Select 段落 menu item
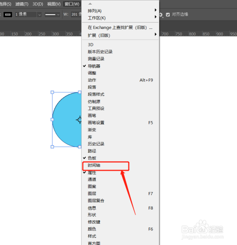The image size is (237, 245). [x=120, y=87]
